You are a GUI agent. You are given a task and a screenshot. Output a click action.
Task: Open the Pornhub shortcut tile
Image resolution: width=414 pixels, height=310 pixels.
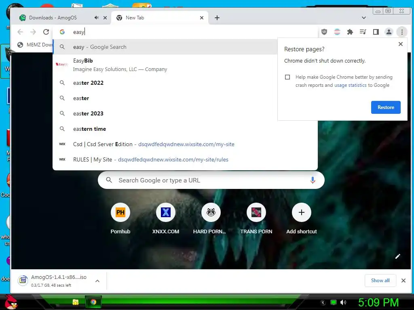point(120,218)
